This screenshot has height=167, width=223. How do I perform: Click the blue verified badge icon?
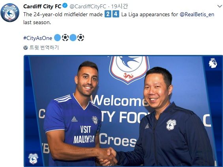pyautogui.click(x=65, y=6)
